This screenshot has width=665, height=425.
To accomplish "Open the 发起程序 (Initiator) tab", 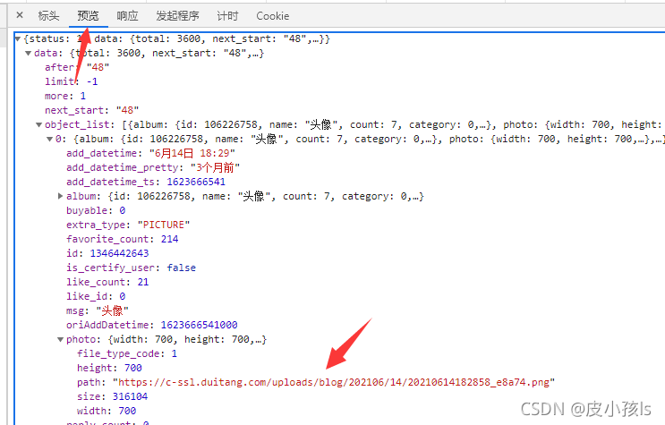I will tap(178, 16).
